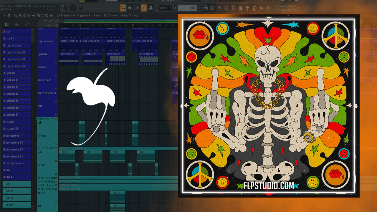Screen dimensions: 377x212
Task: Select the Select tool in playlist toolbar
Action: click(42, 15)
